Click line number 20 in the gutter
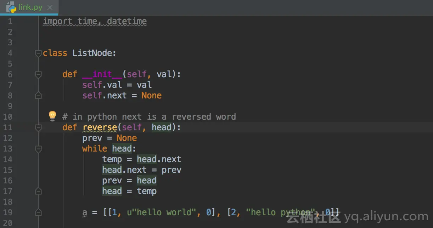Image resolution: width=433 pixels, height=228 pixels. 8,223
